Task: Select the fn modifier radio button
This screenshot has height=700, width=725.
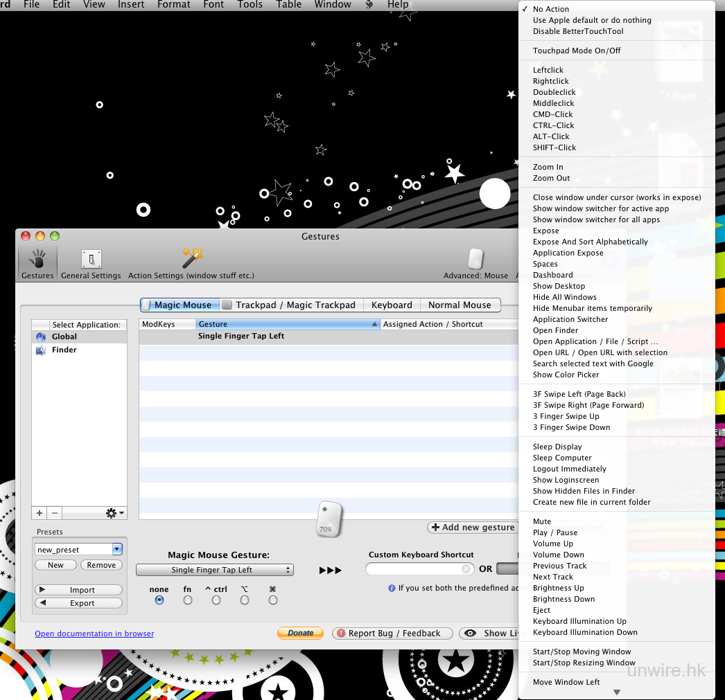Action: pyautogui.click(x=188, y=600)
